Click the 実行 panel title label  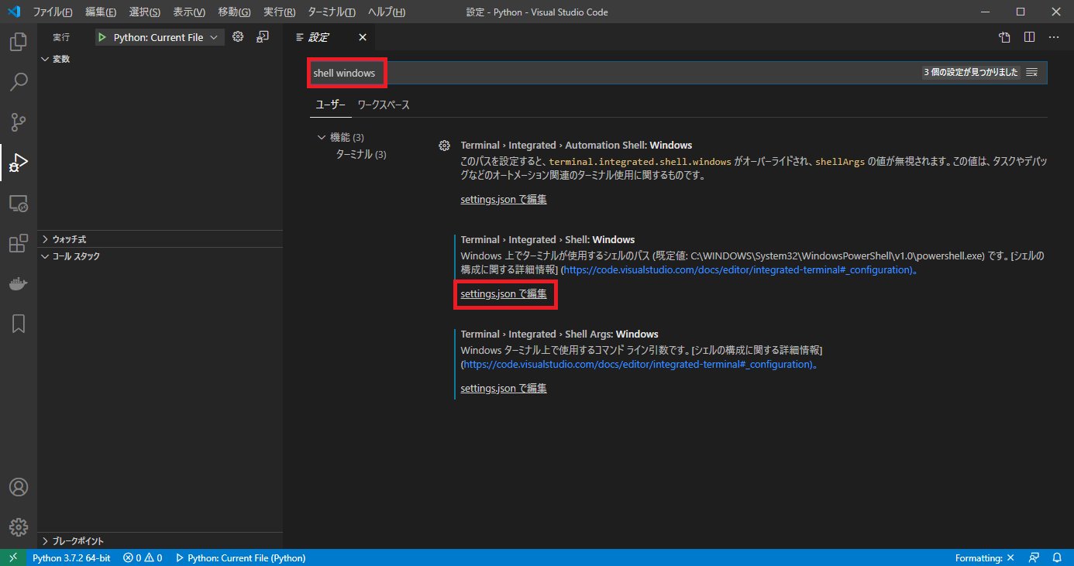(61, 37)
